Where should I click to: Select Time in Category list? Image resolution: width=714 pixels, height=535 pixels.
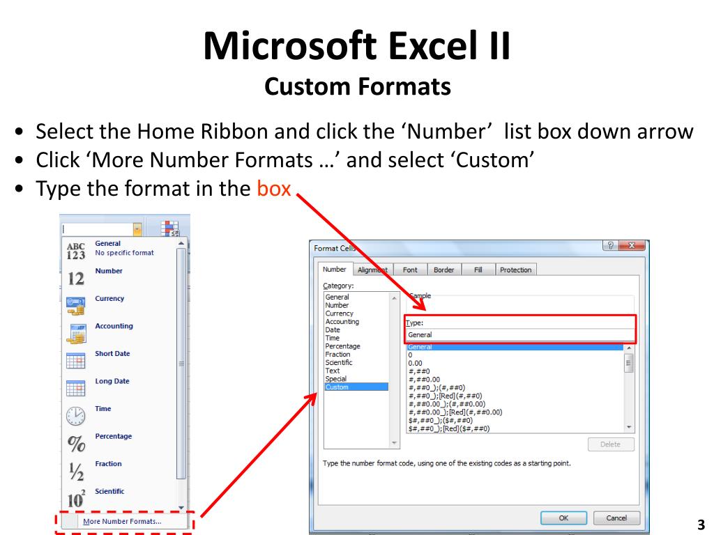pos(356,338)
